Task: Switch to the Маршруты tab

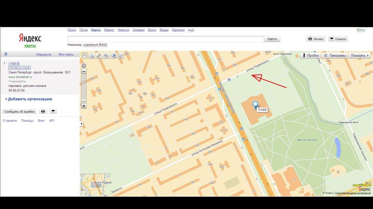Action: (x=44, y=54)
